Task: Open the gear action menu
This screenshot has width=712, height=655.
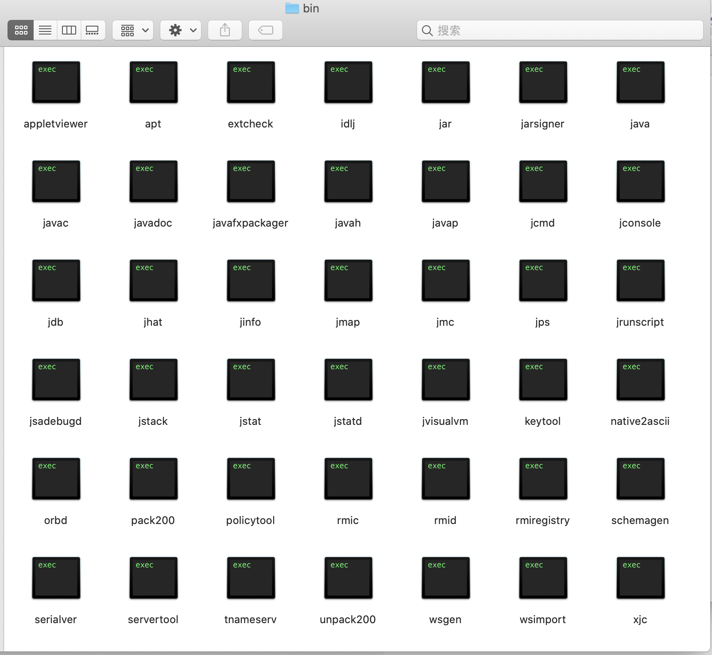Action: pyautogui.click(x=181, y=30)
